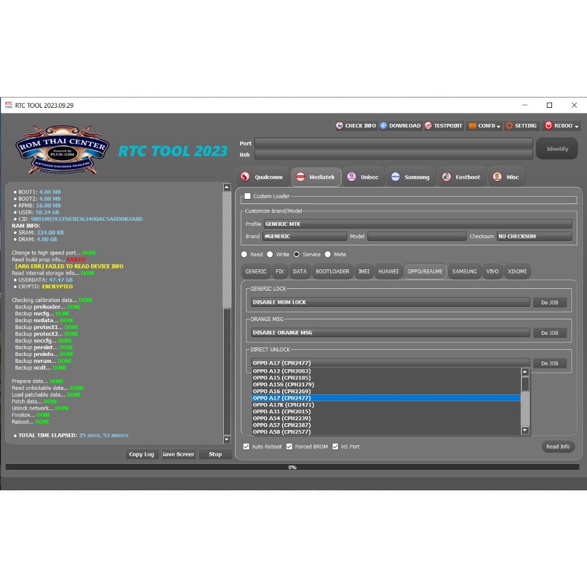The height and width of the screenshot is (587, 587).
Task: Open the Fastboot platform tab
Action: click(x=461, y=177)
